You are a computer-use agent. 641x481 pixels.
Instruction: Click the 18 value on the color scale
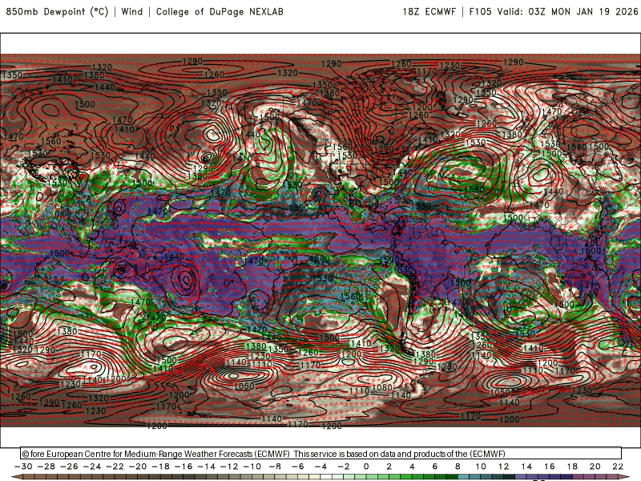pos(572,467)
